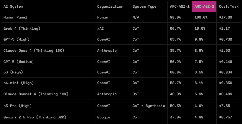The height and width of the screenshot is (124, 242).
Task: Click the CoT + Synthesis system type
Action: [x=149, y=106]
